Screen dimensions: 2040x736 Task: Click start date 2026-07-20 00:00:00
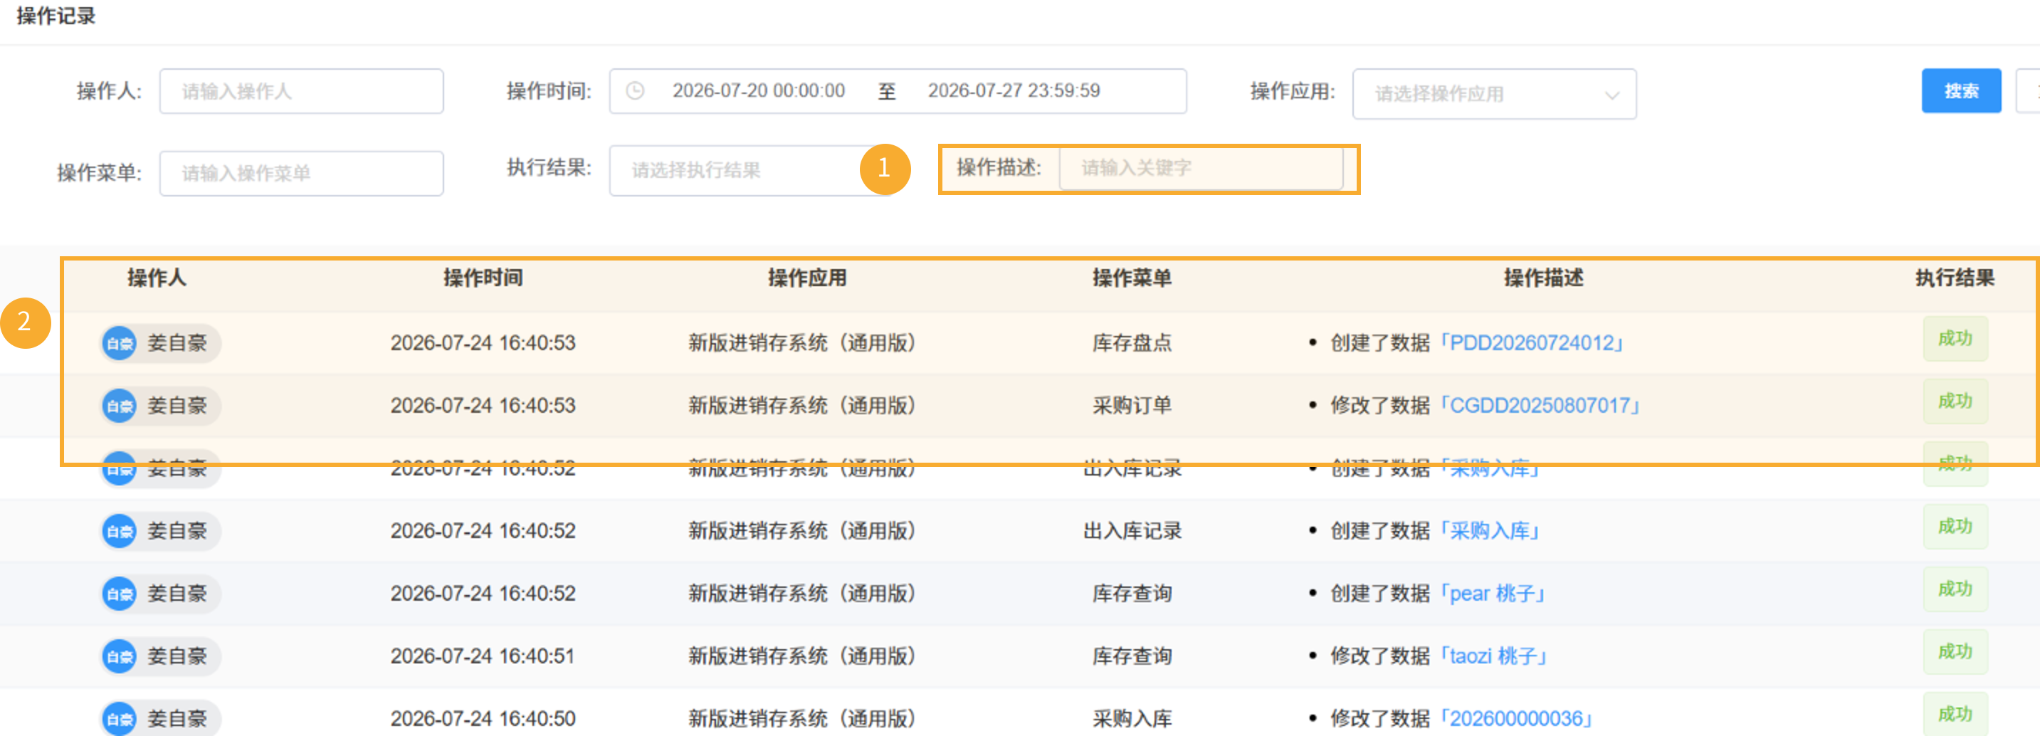(x=759, y=91)
